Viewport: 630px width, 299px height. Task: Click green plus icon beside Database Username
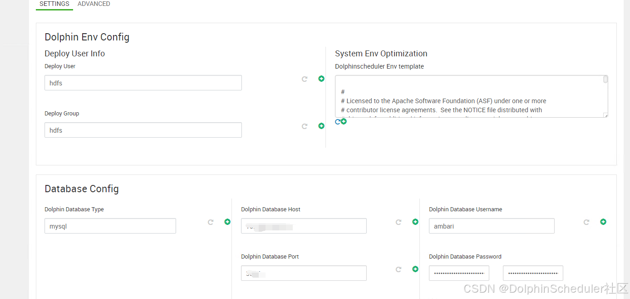[x=603, y=222]
